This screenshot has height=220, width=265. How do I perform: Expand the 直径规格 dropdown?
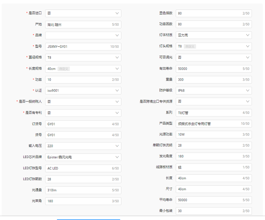pyautogui.click(x=83, y=57)
